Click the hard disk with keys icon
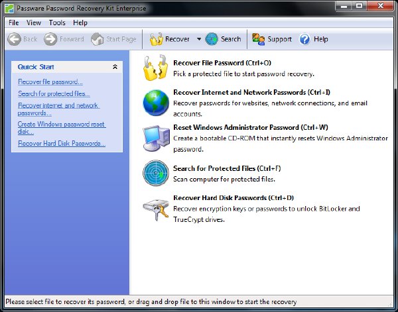Image resolution: width=398 pixels, height=312 pixels. (156, 209)
